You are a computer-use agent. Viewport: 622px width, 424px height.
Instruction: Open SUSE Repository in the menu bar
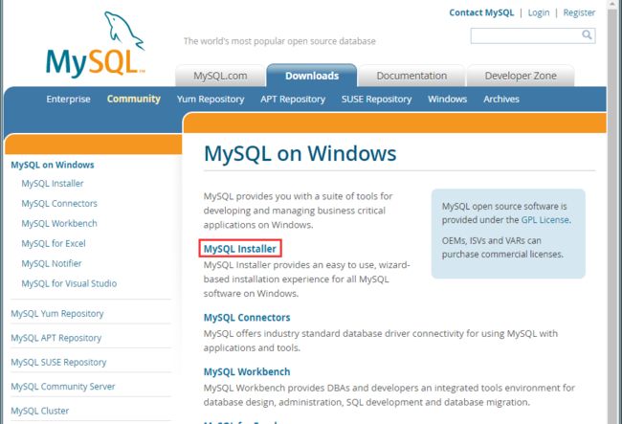376,100
